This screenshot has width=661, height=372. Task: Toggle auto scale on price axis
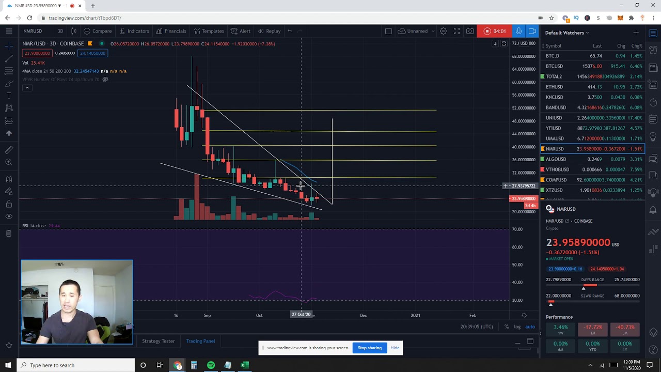(530, 327)
